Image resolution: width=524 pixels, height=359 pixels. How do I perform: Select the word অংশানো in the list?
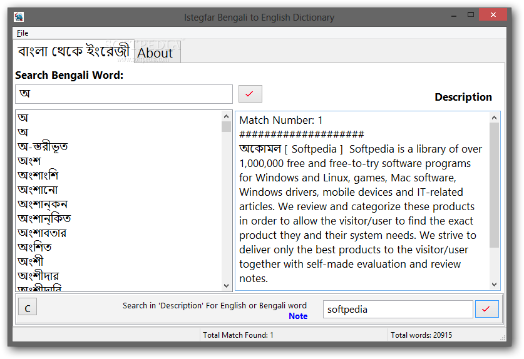coord(38,190)
